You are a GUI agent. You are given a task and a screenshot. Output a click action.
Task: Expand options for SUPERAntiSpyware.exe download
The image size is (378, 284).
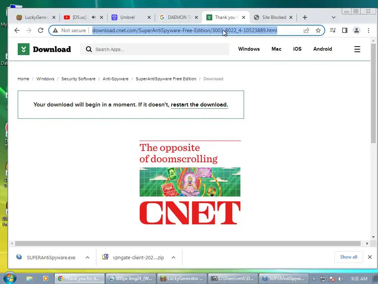click(x=87, y=257)
